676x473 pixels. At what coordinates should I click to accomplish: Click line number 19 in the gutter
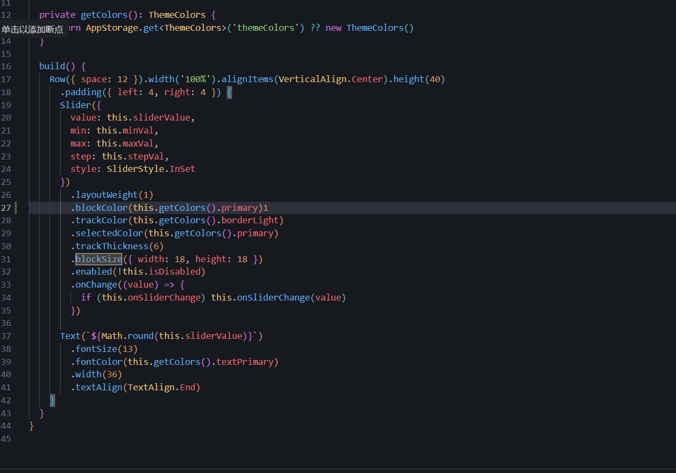(6, 105)
